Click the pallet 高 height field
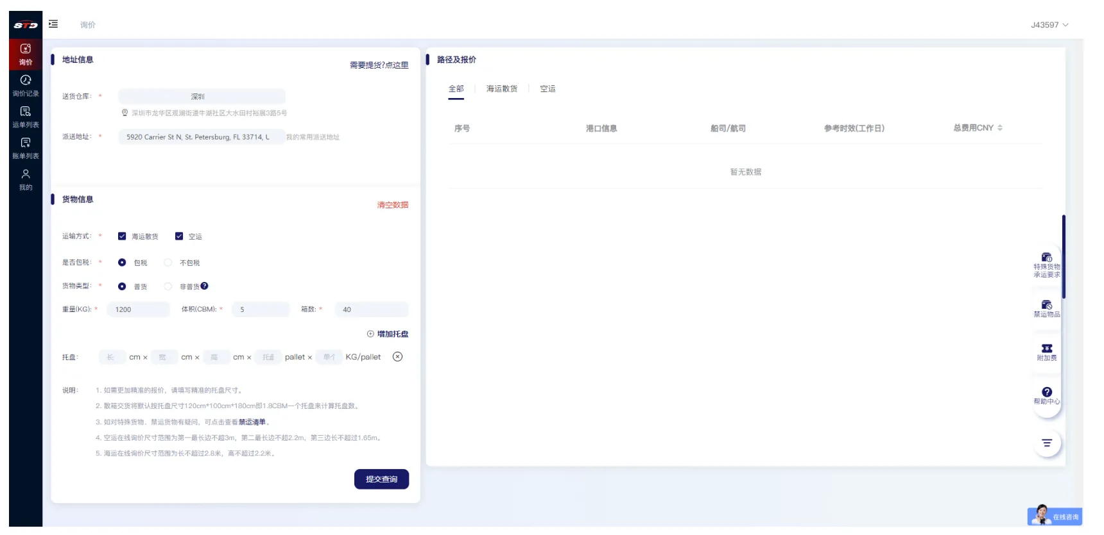 (x=216, y=357)
